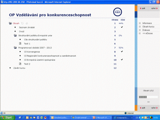Open the Test 2 link
This screenshot has width=160, height=120.
(x=27, y=64)
